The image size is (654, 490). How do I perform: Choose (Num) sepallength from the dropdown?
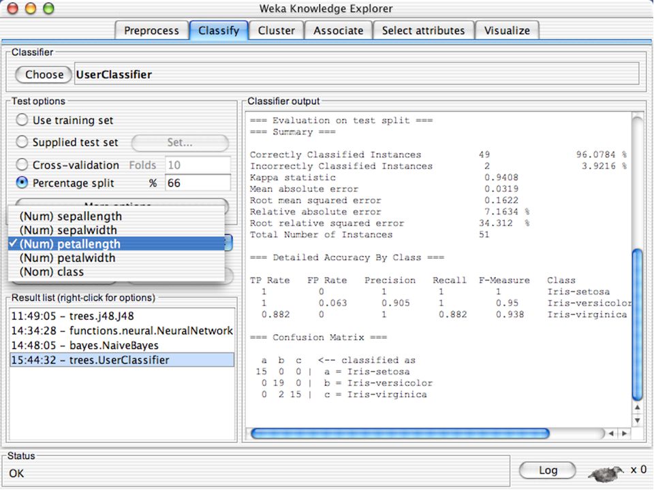(x=116, y=216)
